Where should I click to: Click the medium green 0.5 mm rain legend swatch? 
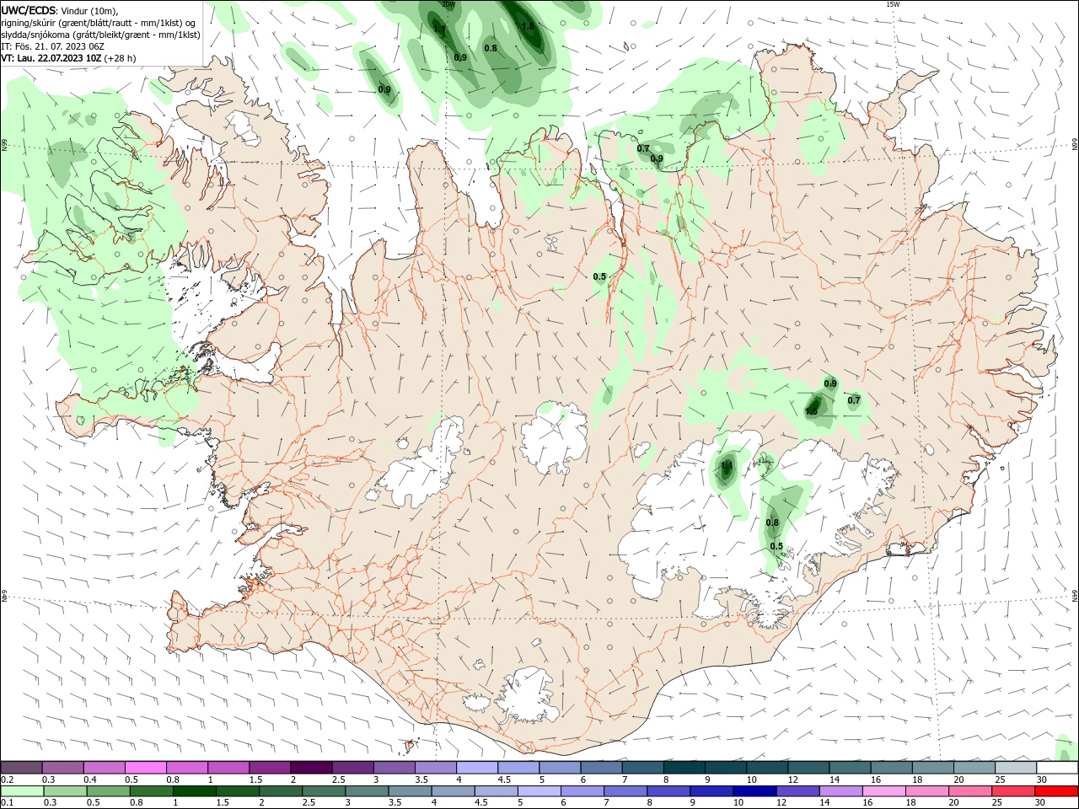coord(109,791)
